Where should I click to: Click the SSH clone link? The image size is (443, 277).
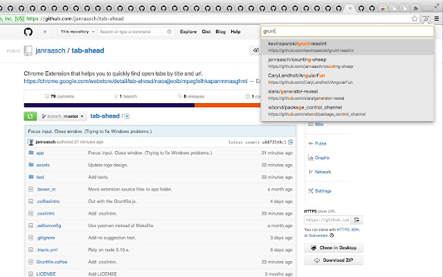coord(355,229)
